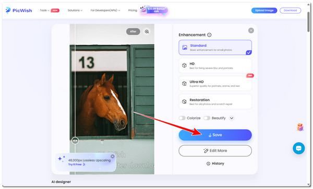Image resolution: width=313 pixels, height=189 pixels.
Task: Click the History clock icon
Action: [208, 163]
